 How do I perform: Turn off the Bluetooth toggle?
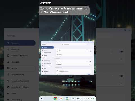pos(90,61)
